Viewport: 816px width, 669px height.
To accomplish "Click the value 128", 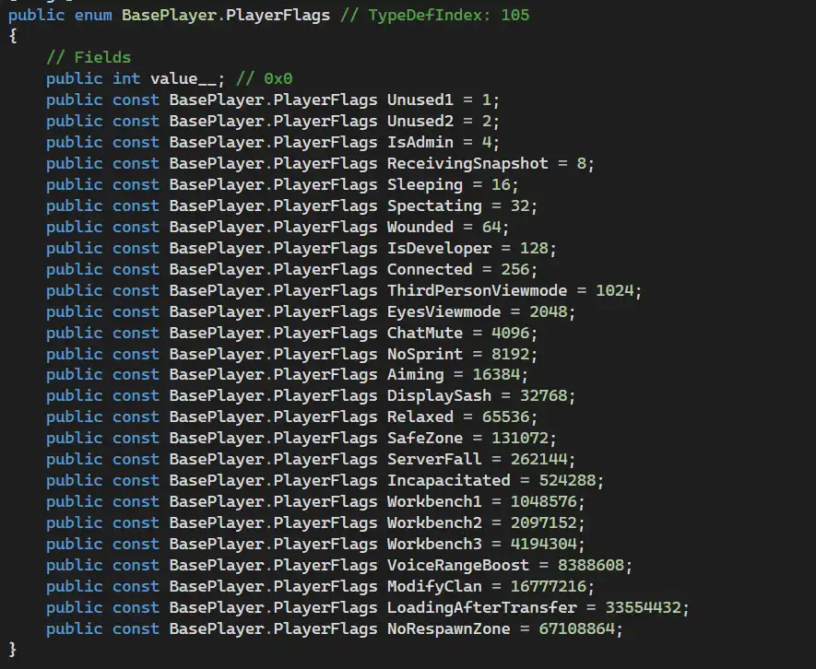I will [x=534, y=248].
